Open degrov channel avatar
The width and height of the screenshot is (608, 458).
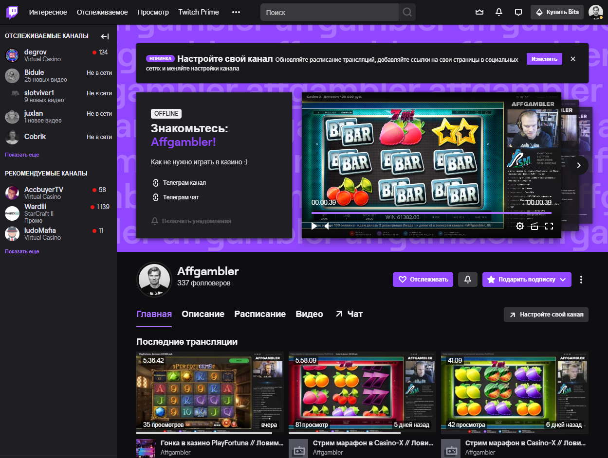coord(12,55)
